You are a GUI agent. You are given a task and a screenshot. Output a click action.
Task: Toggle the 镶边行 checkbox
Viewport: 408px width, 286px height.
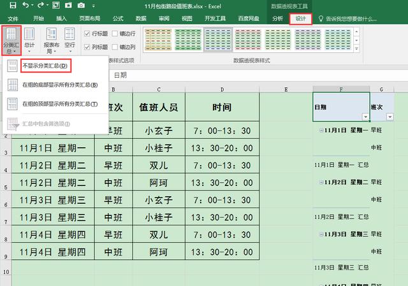pos(115,34)
